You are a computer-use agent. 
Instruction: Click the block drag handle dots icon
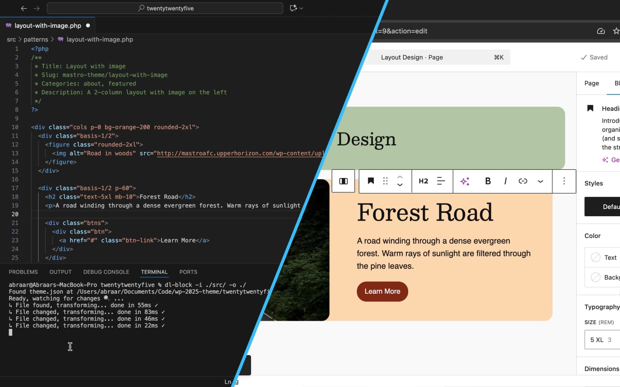point(385,181)
